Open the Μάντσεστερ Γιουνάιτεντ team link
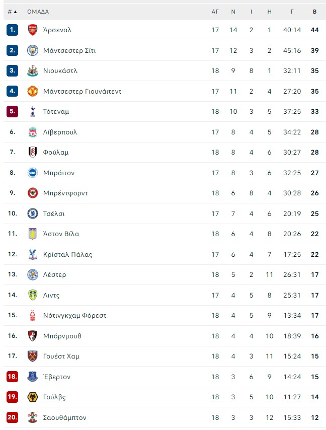This screenshot has width=326, height=430. coord(82,91)
